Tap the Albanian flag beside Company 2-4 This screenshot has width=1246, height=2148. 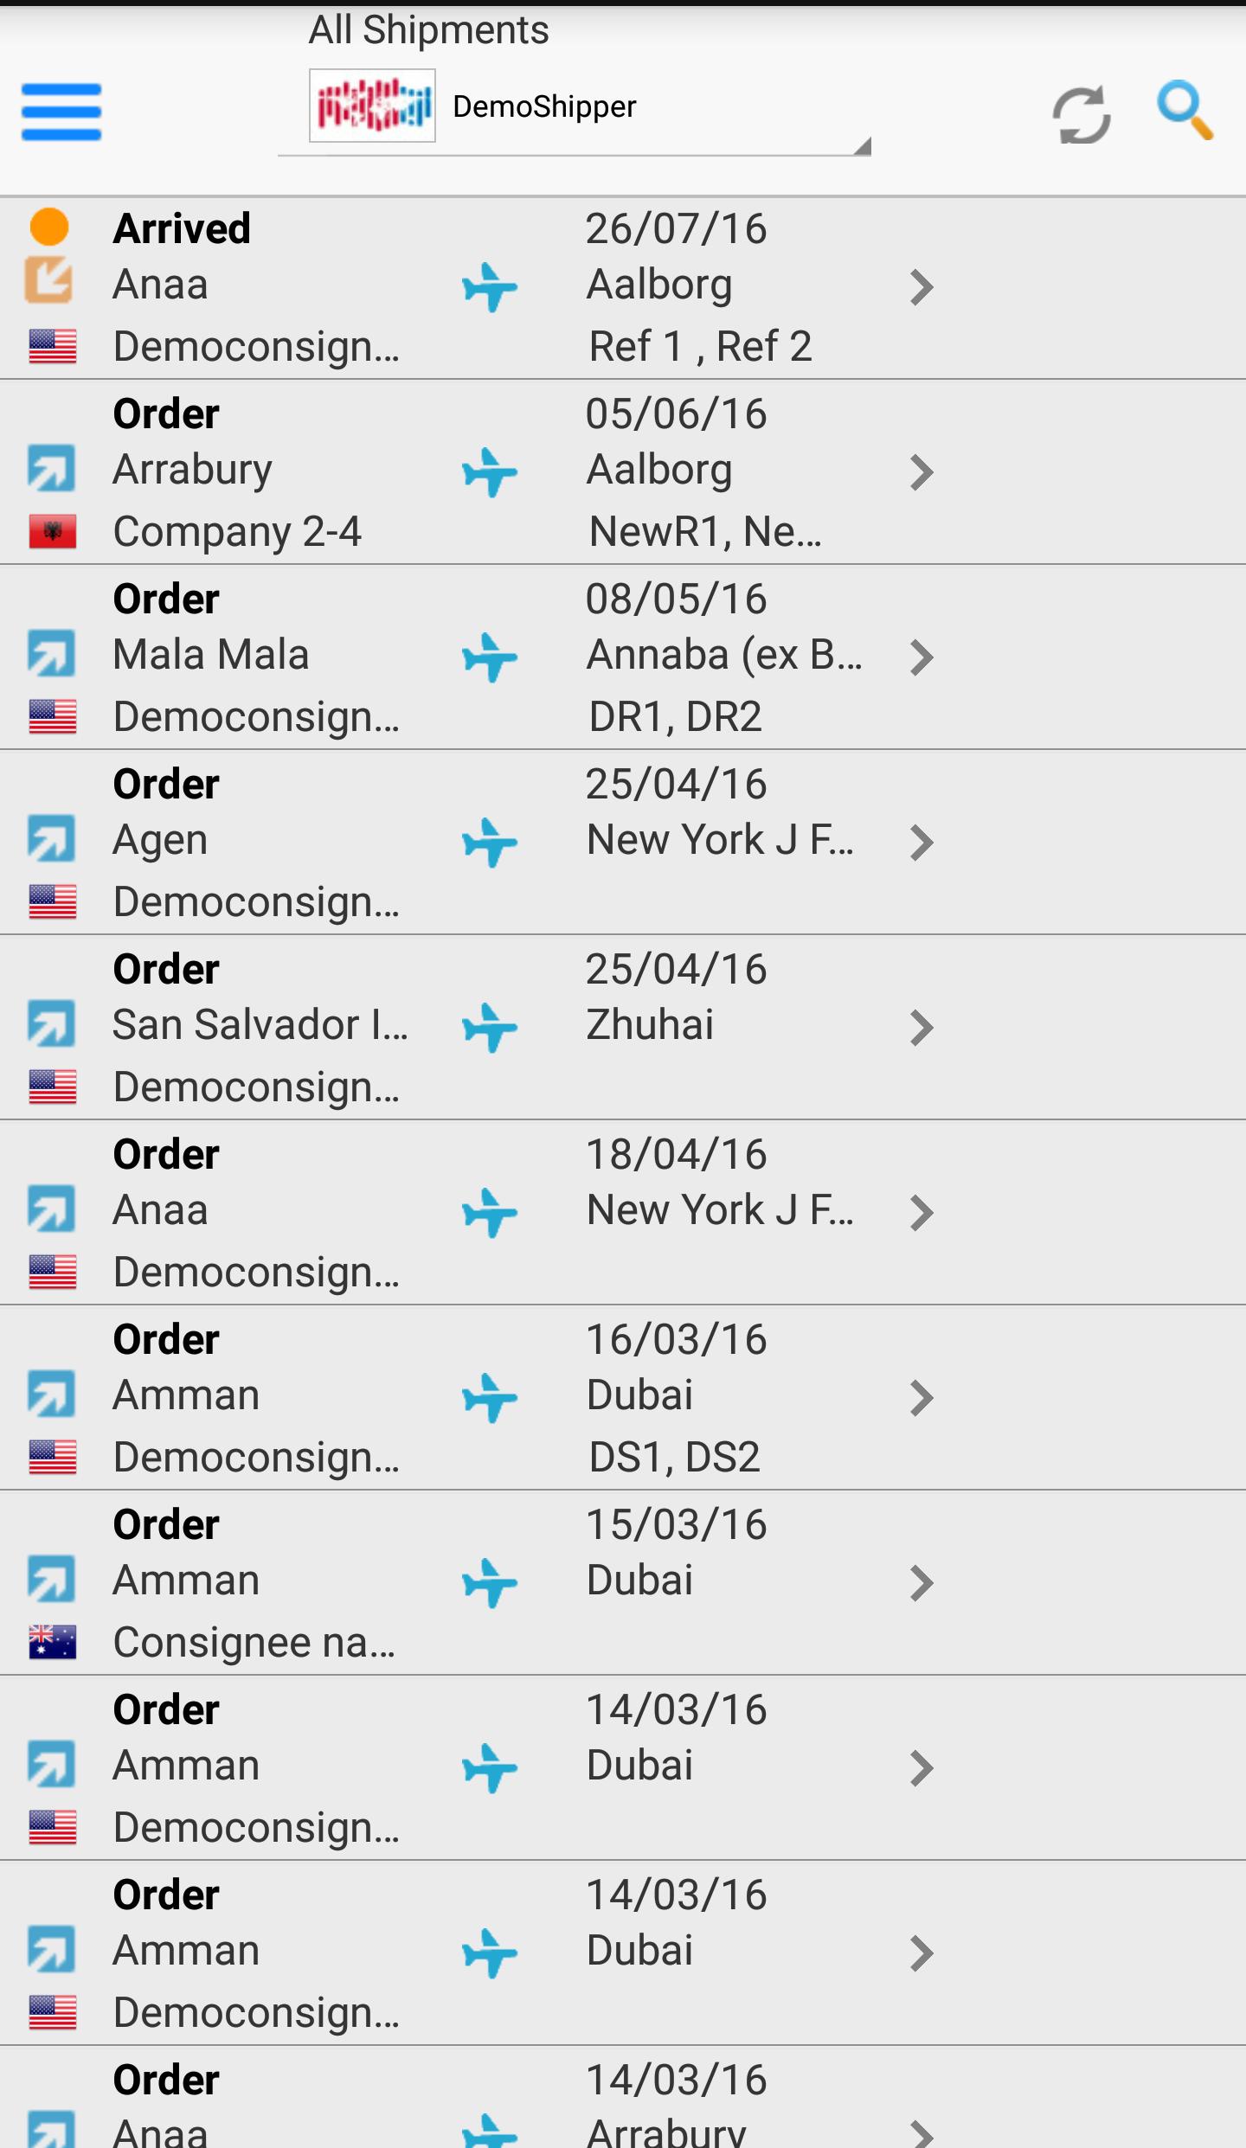pos(53,531)
